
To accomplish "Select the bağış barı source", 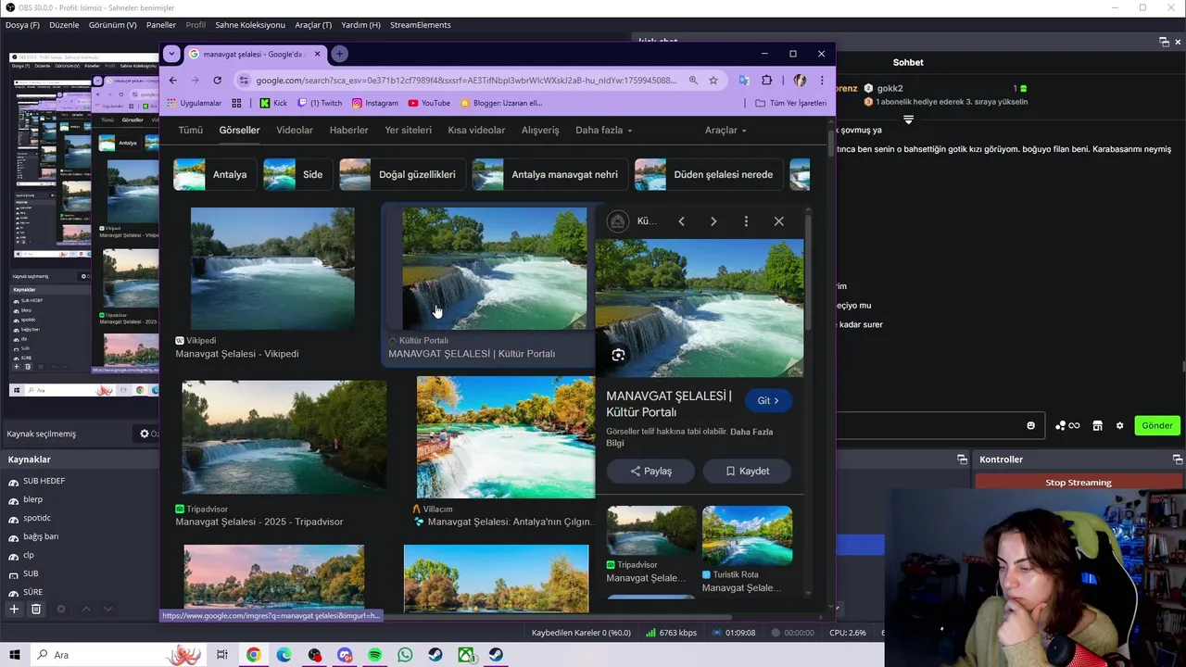I will point(41,536).
